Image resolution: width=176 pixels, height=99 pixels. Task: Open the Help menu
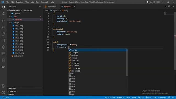click(x=52, y=2)
